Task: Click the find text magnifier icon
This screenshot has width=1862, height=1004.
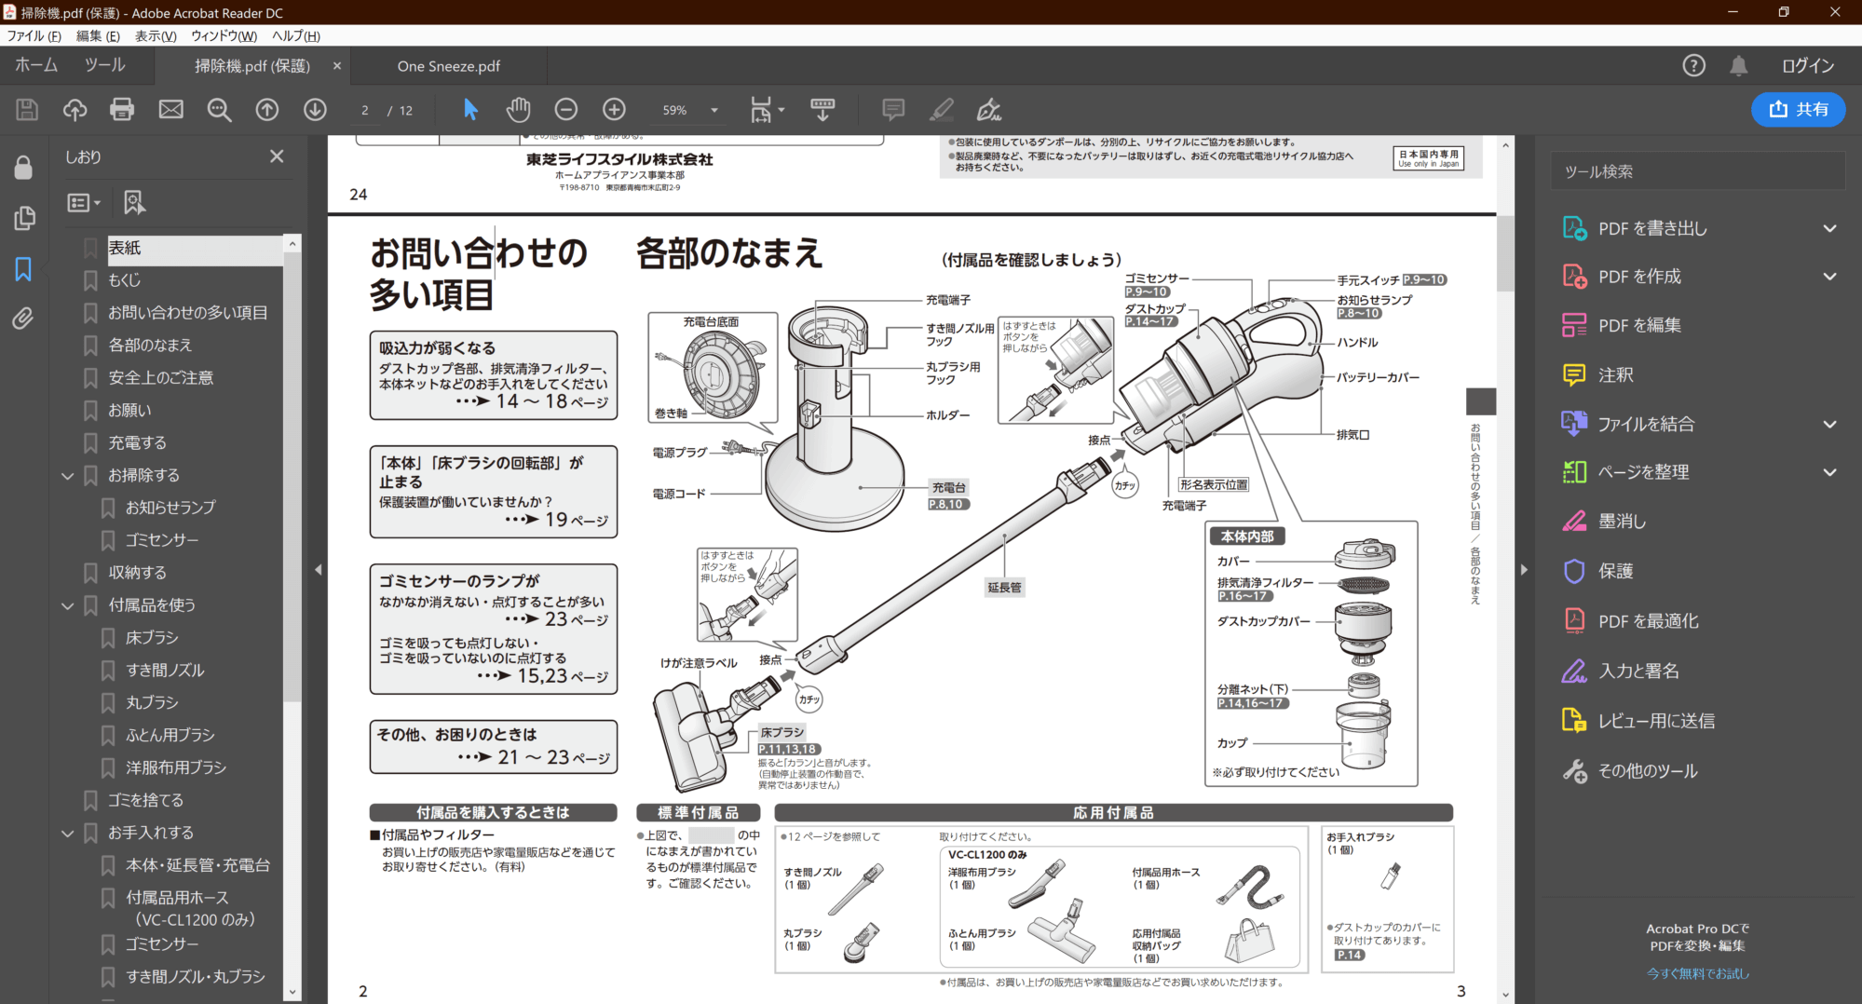Action: click(219, 110)
